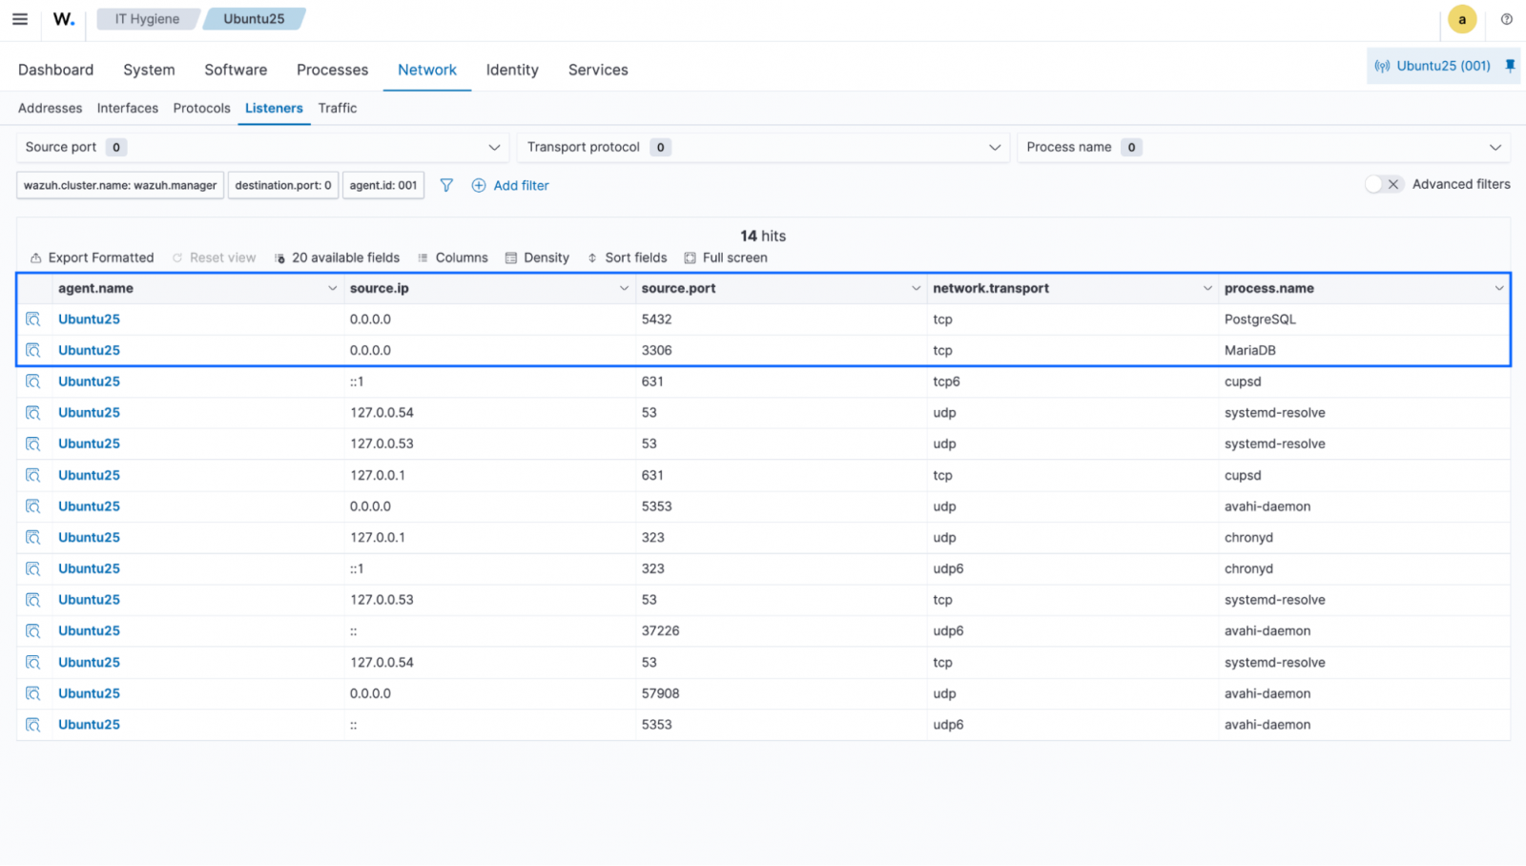Open the Ubuntu25 agent link in MariaDB row

pos(89,350)
